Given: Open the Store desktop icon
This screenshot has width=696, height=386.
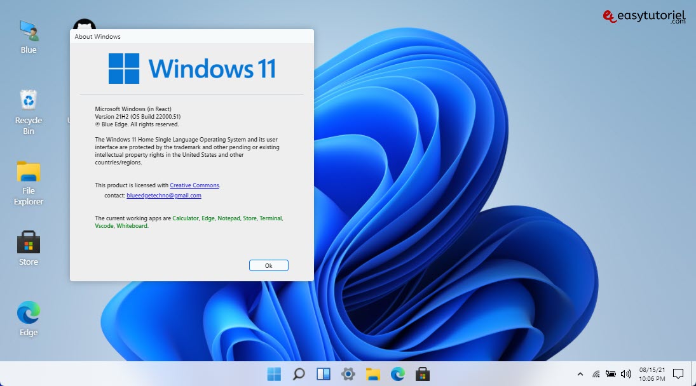Looking at the screenshot, I should (x=29, y=248).
